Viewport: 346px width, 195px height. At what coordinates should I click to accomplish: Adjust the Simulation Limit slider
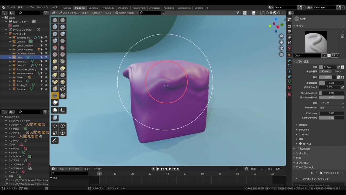click(332, 93)
